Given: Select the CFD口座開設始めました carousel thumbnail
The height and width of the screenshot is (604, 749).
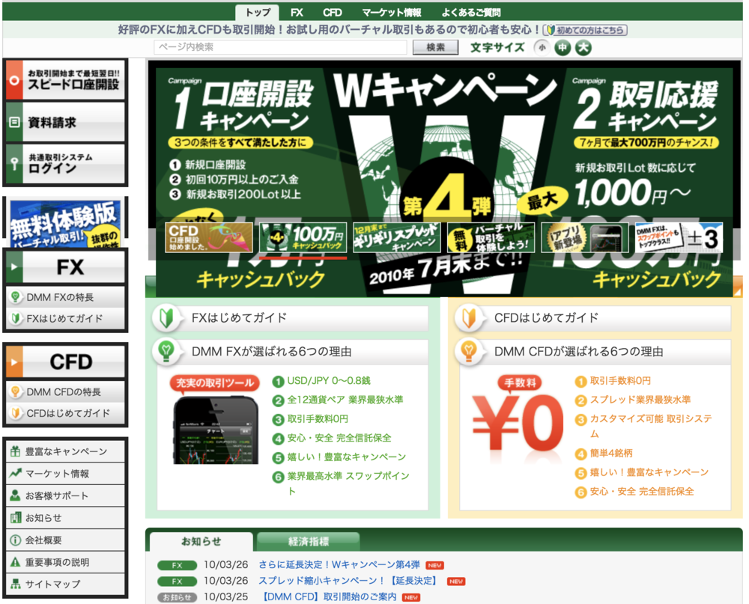Looking at the screenshot, I should point(209,237).
